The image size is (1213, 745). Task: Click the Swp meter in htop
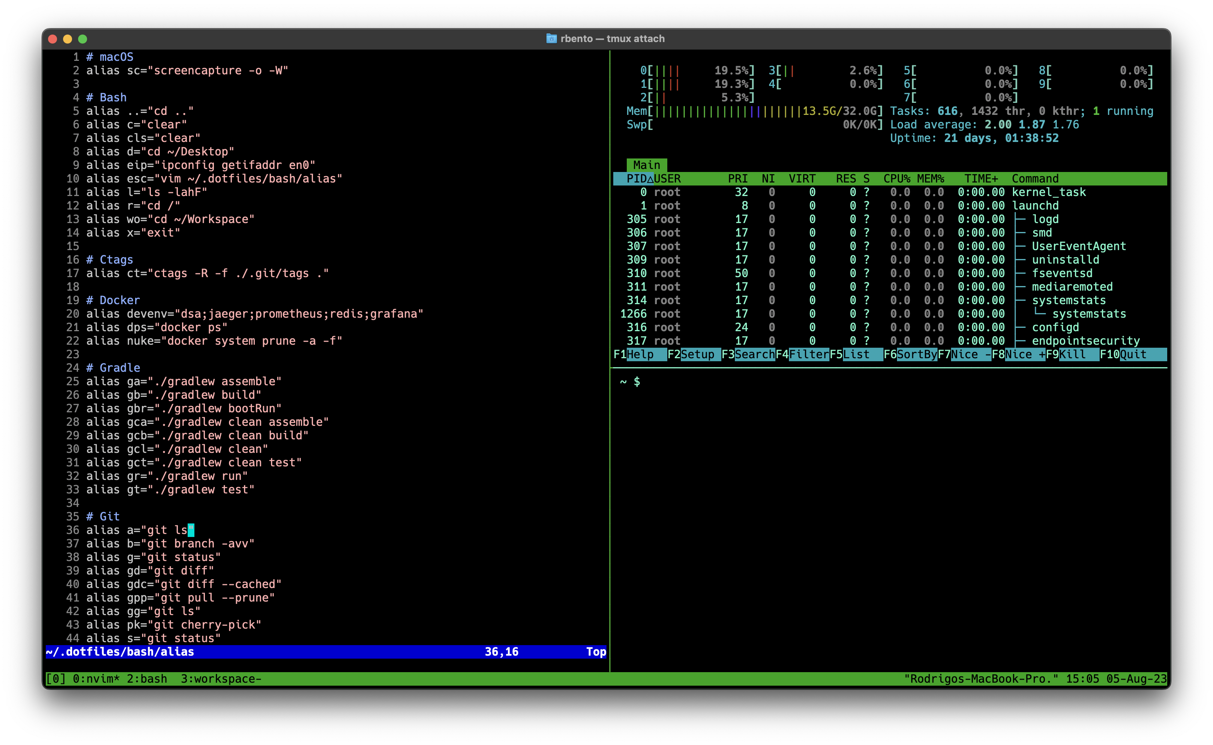click(754, 125)
